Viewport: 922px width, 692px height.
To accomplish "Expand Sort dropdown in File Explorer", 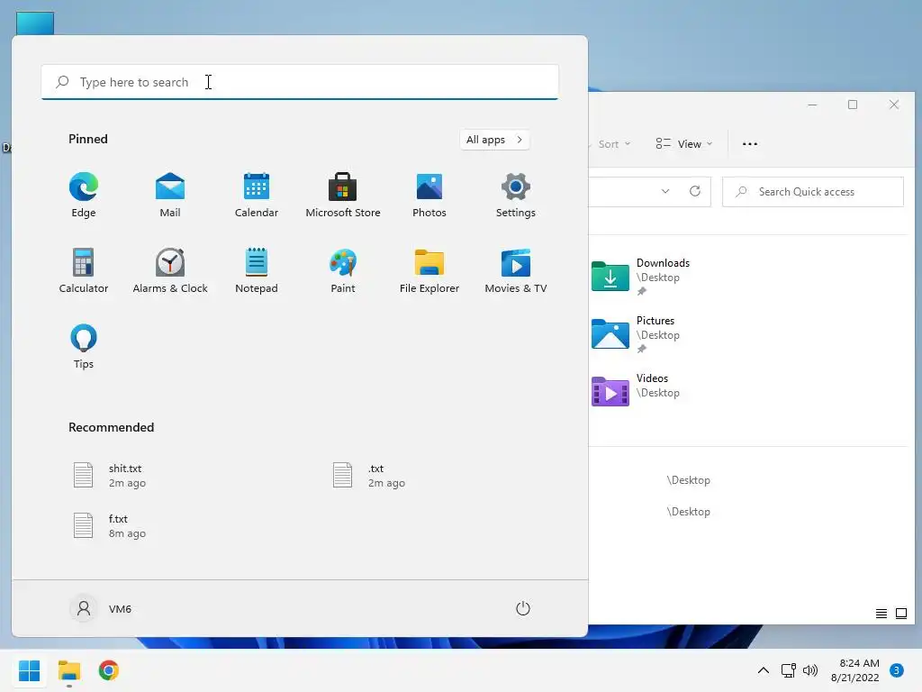I will 614,144.
